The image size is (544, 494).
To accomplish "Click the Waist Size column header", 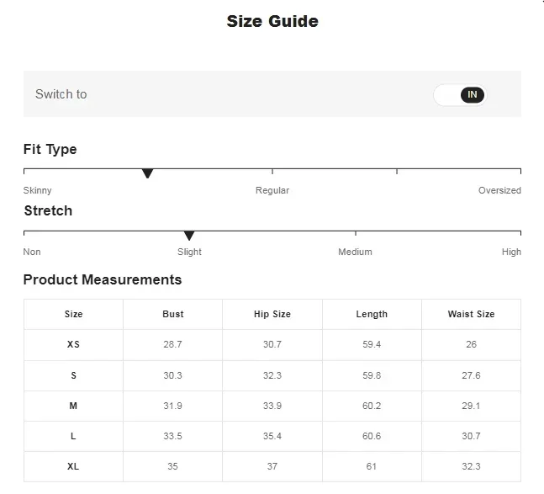I will [x=471, y=314].
